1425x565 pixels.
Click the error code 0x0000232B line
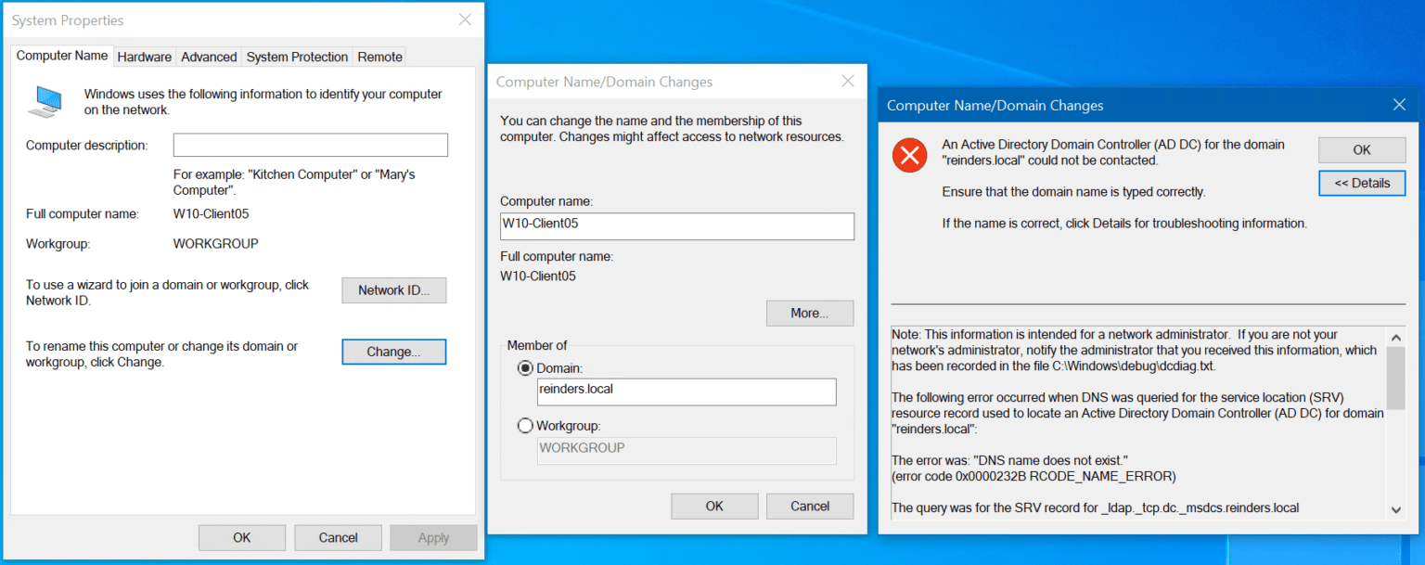tap(1033, 477)
